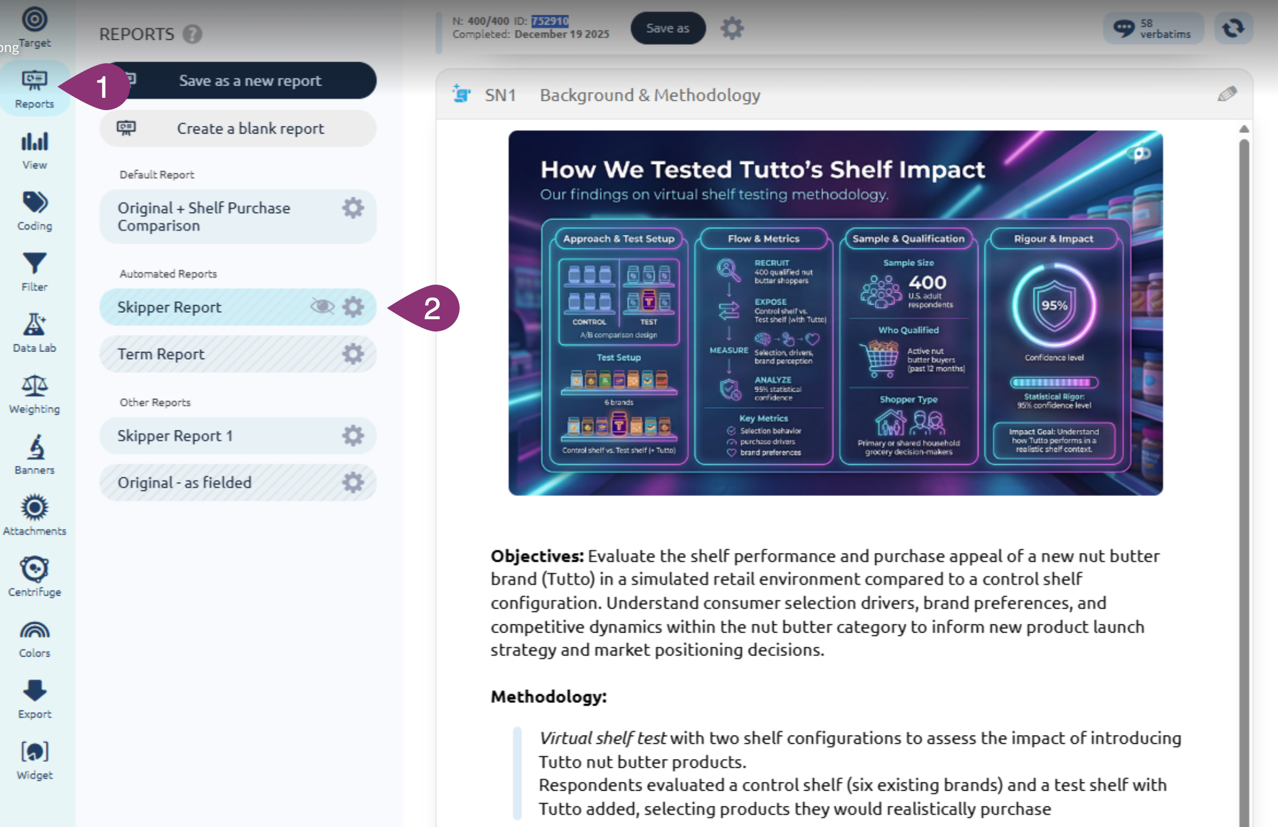Click the Completed: December 19 2025 text

click(x=531, y=35)
